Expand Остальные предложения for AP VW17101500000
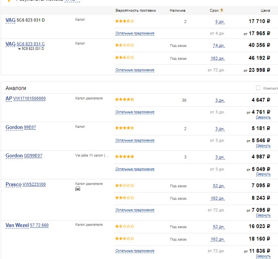 [135, 112]
